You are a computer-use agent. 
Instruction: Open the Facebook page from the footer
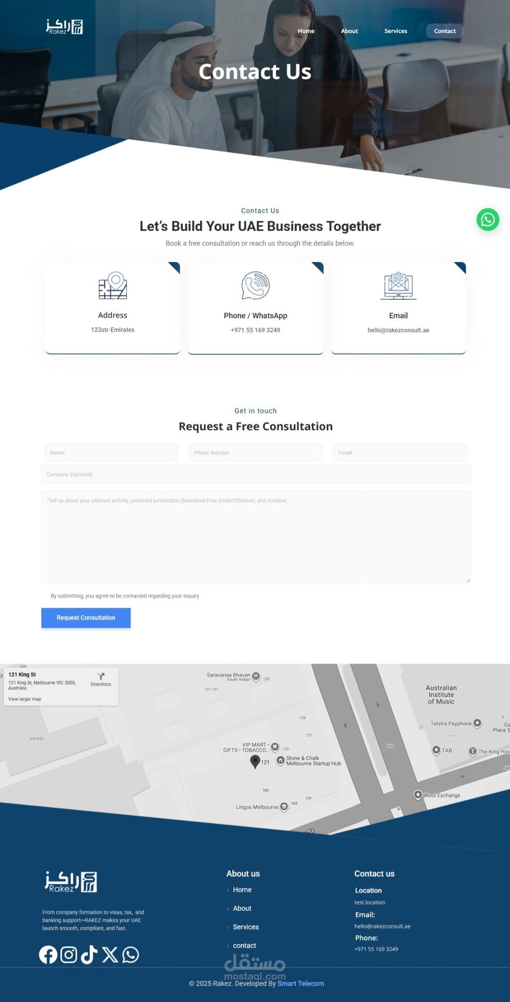(x=48, y=954)
